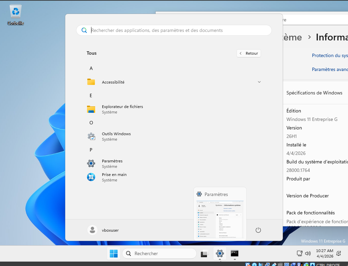Select the '26H1' version value
This screenshot has height=266, width=348.
[x=292, y=136]
